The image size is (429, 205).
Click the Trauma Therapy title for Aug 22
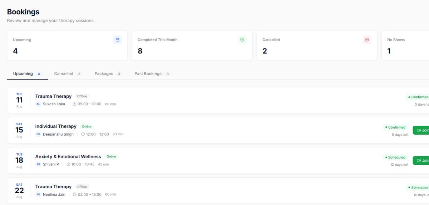pos(53,187)
